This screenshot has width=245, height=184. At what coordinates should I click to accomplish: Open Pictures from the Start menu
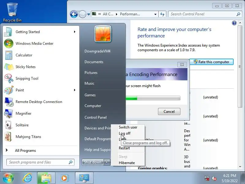click(x=91, y=73)
